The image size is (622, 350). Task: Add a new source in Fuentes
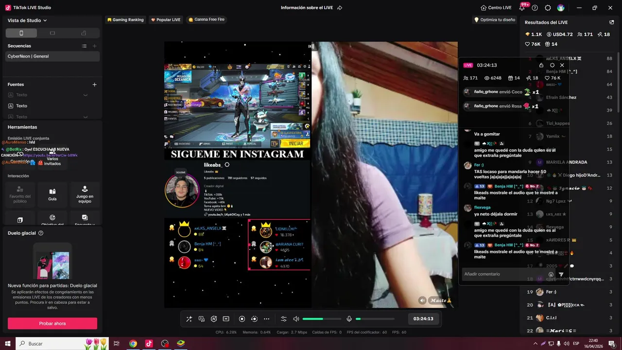point(95,85)
